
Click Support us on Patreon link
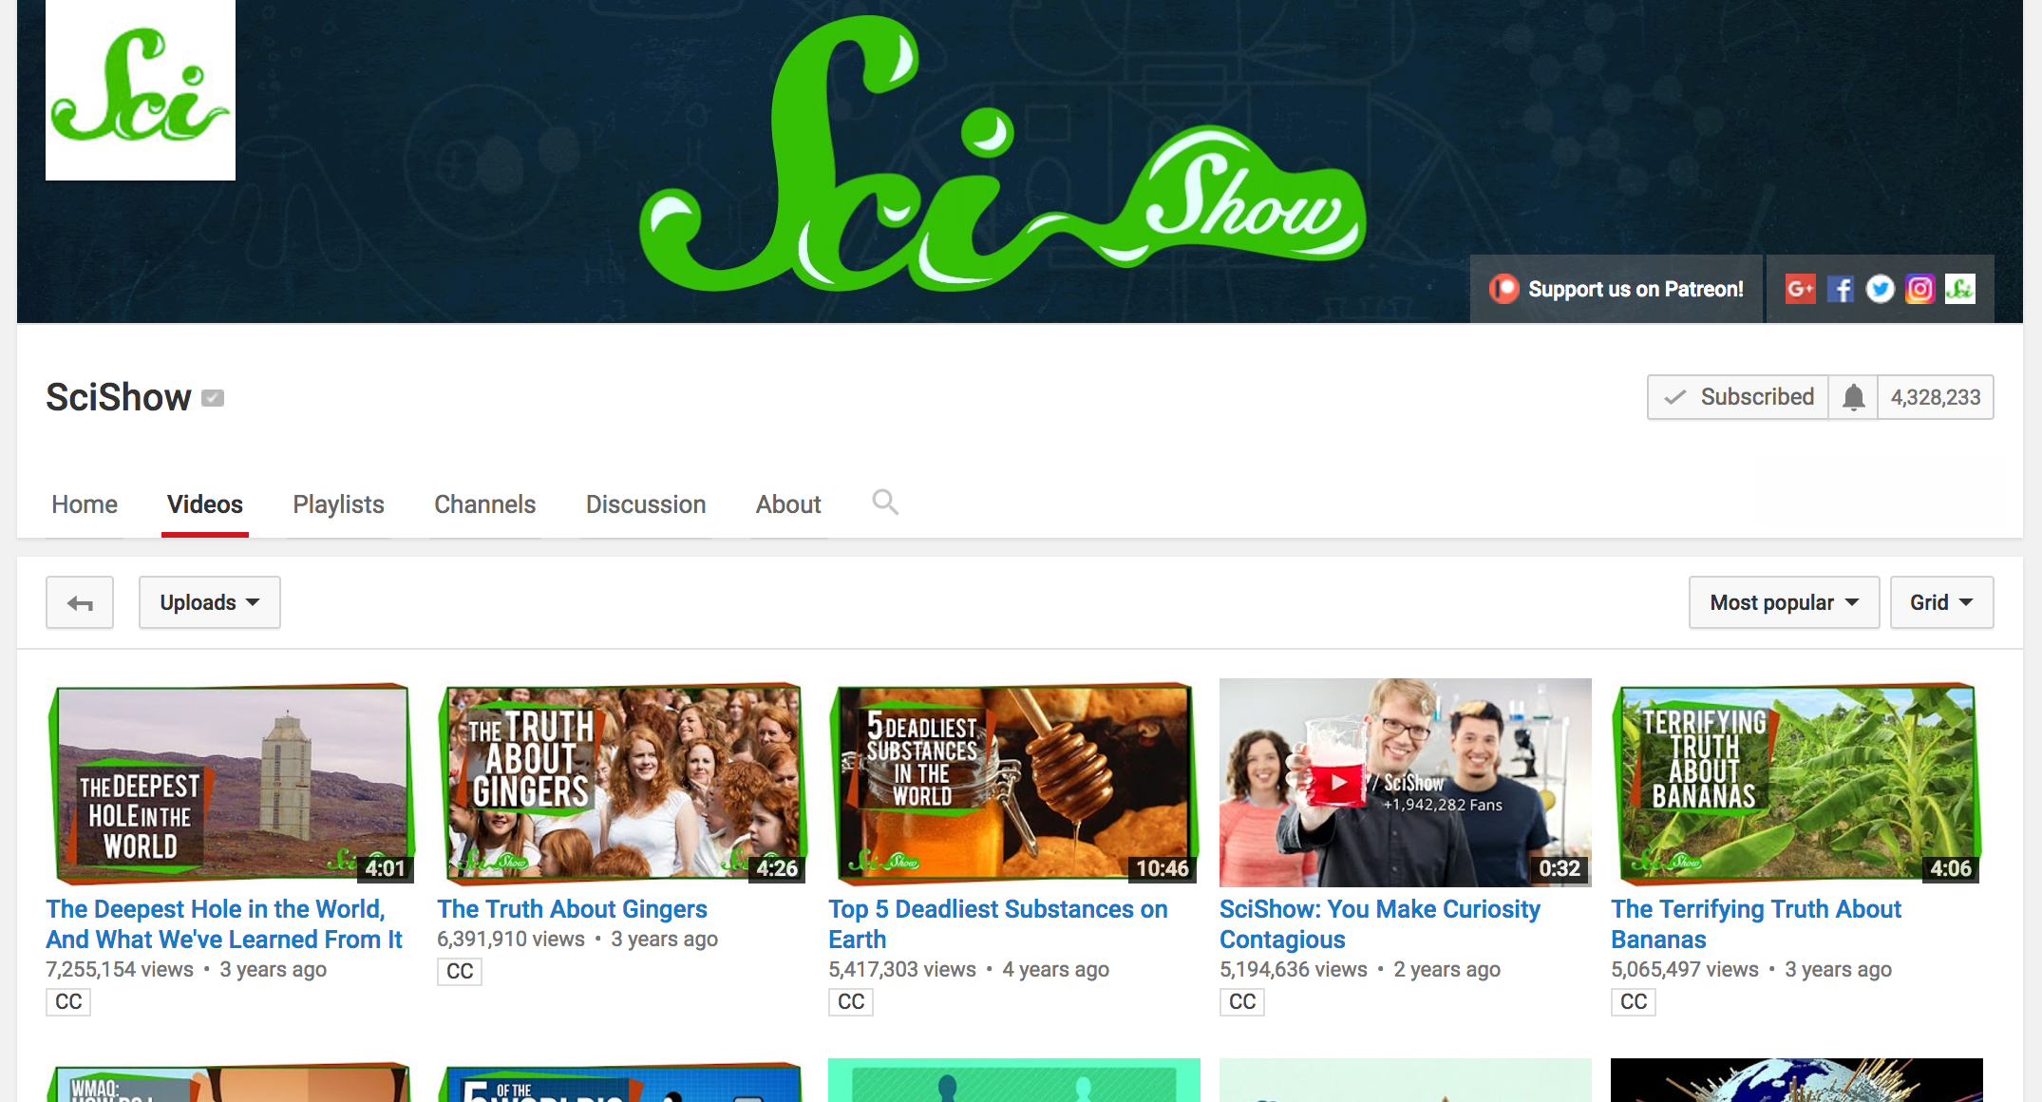click(1617, 289)
